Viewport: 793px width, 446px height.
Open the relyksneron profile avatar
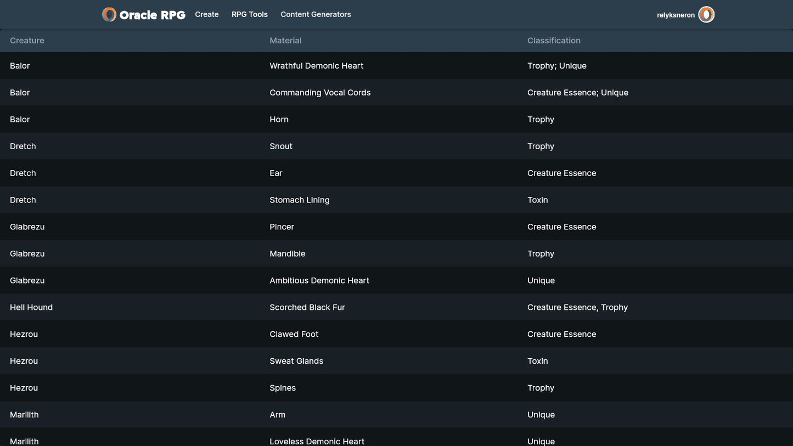[706, 15]
